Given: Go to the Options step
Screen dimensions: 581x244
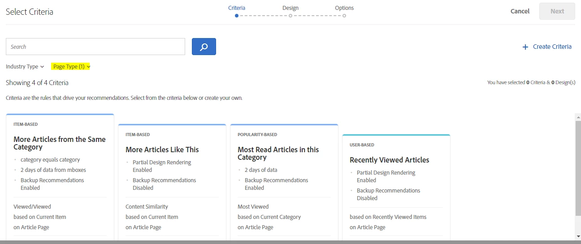Looking at the screenshot, I should [344, 8].
